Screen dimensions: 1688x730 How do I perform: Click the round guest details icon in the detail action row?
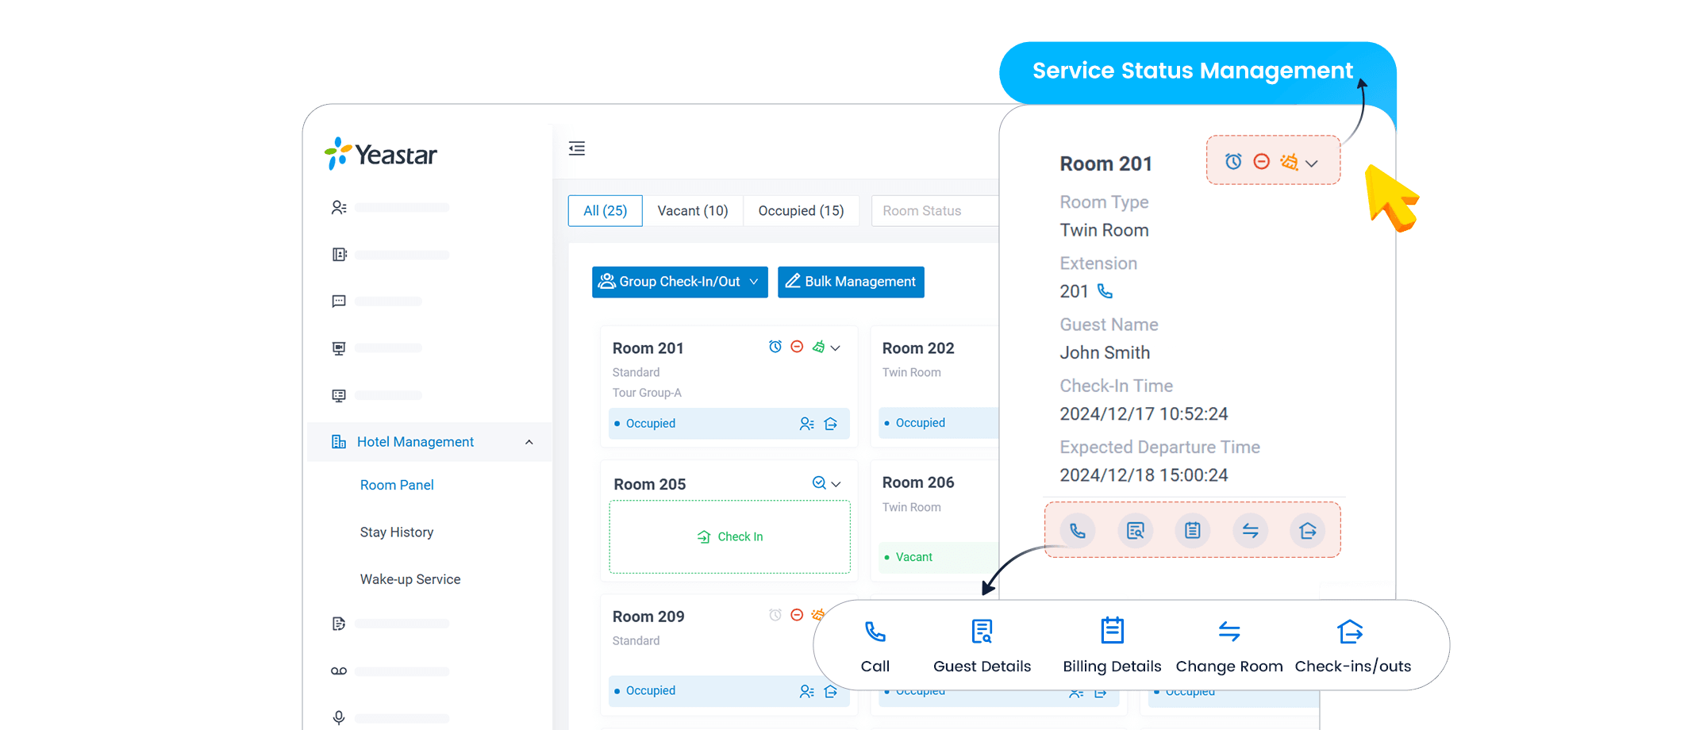coord(1136,531)
